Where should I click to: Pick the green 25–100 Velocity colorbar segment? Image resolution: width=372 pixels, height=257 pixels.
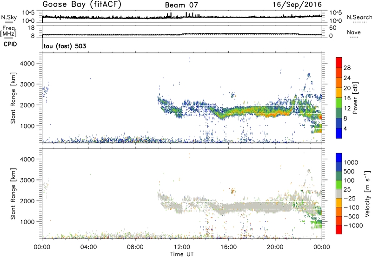339,185
